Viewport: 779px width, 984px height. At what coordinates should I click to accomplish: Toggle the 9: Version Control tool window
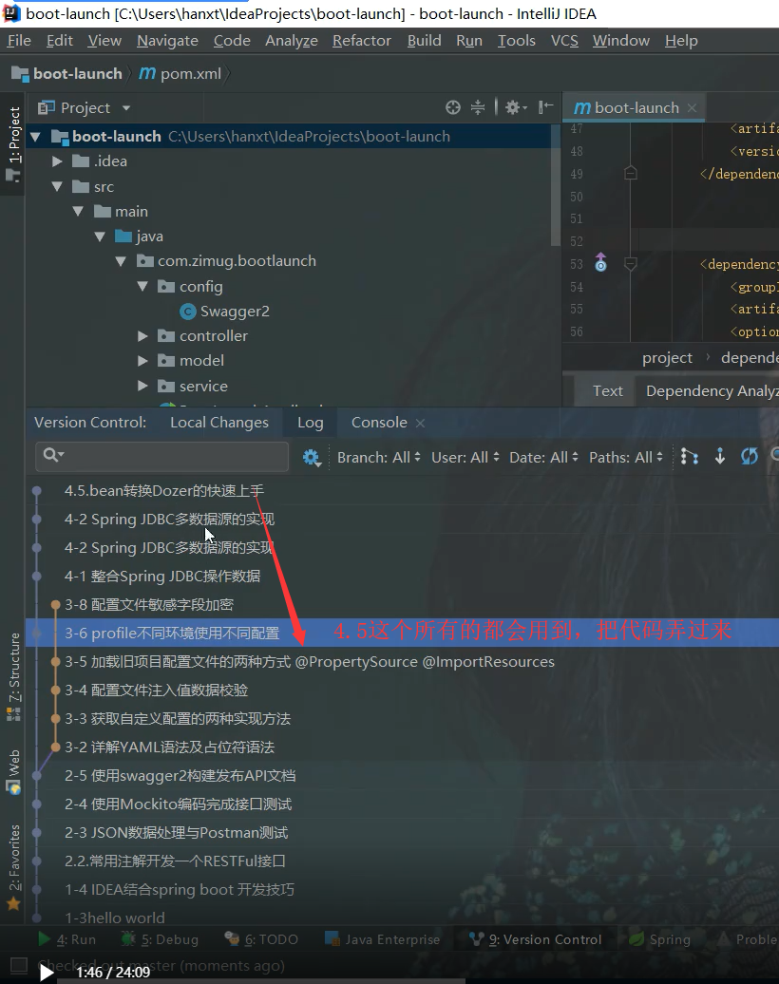[x=536, y=938]
